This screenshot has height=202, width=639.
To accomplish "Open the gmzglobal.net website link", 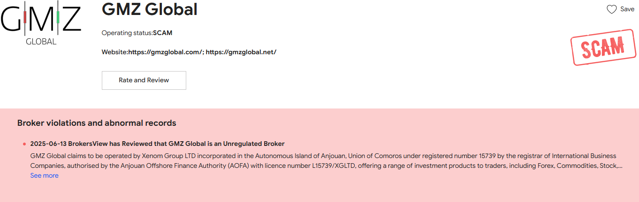I will 241,52.
